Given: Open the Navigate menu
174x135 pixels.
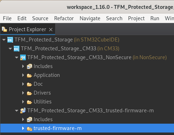Looking at the screenshot, I should pos(90,18).
